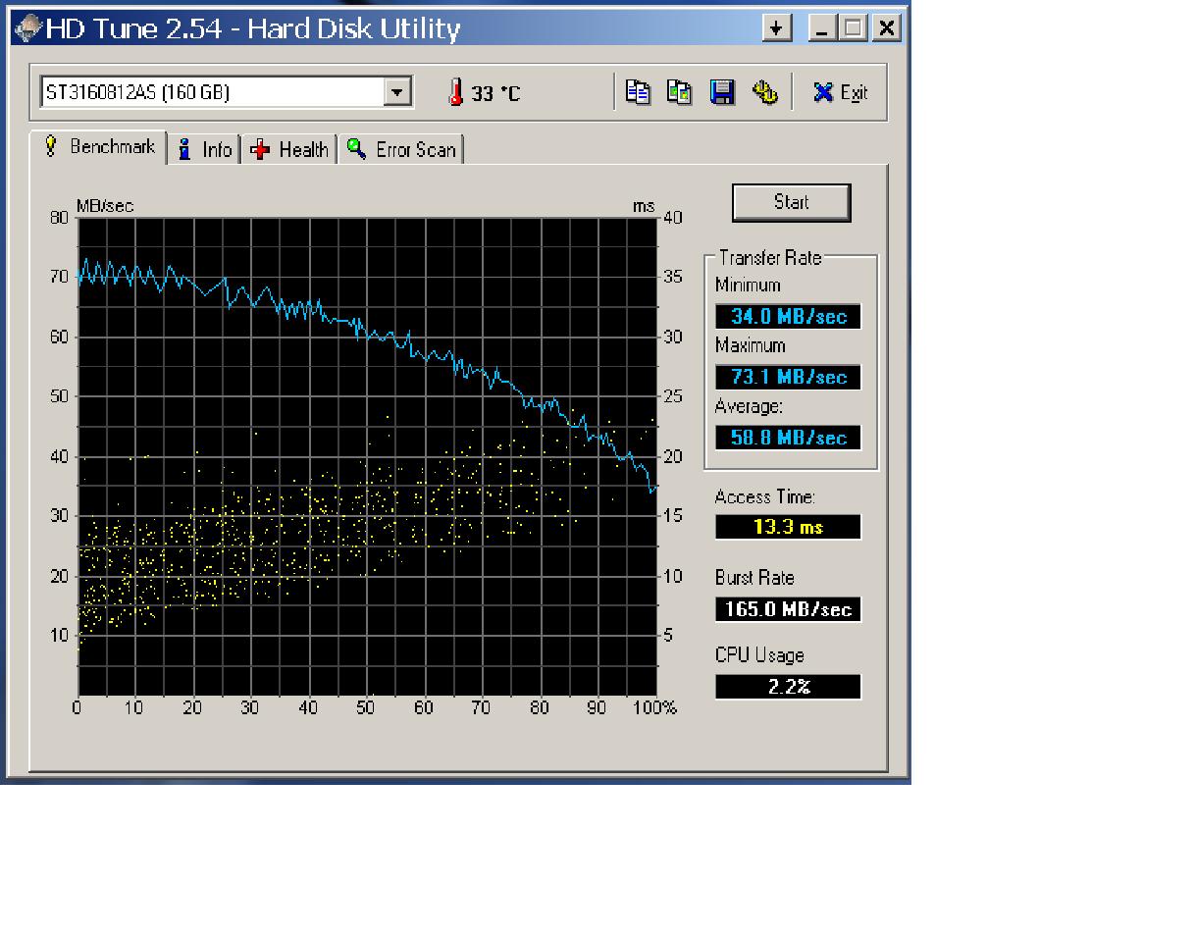
Task: Exit the HD Tune utility
Action: [841, 92]
